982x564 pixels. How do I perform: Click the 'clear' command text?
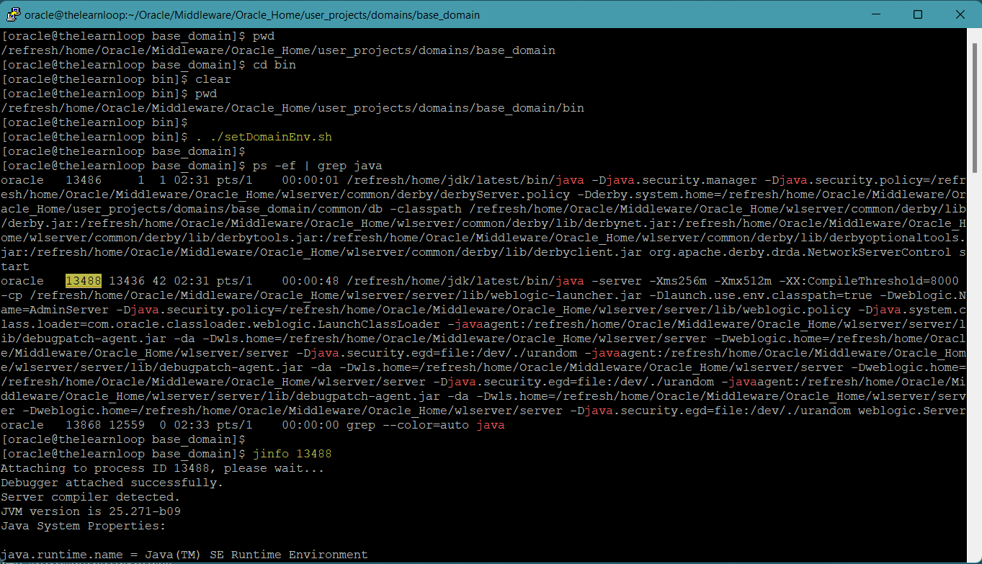(x=213, y=79)
